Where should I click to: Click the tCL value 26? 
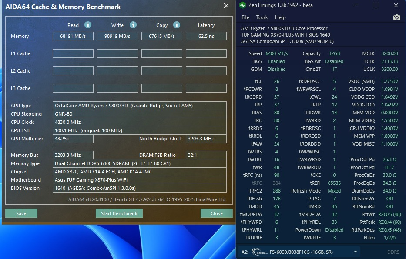coord(276,81)
